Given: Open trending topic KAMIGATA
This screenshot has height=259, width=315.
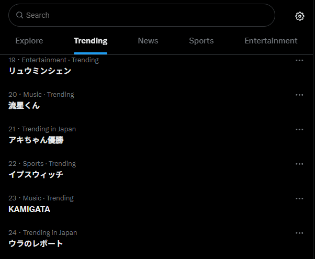Looking at the screenshot, I should [x=29, y=209].
